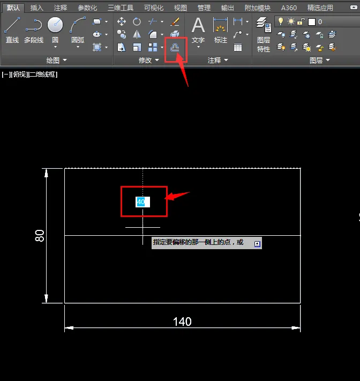Open dropdown arrow beside Linear dimension
360x381 pixels.
pyautogui.click(x=247, y=21)
